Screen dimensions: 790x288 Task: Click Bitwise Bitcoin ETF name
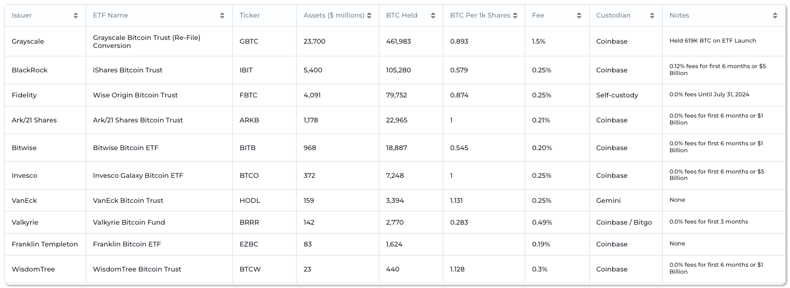pos(125,148)
